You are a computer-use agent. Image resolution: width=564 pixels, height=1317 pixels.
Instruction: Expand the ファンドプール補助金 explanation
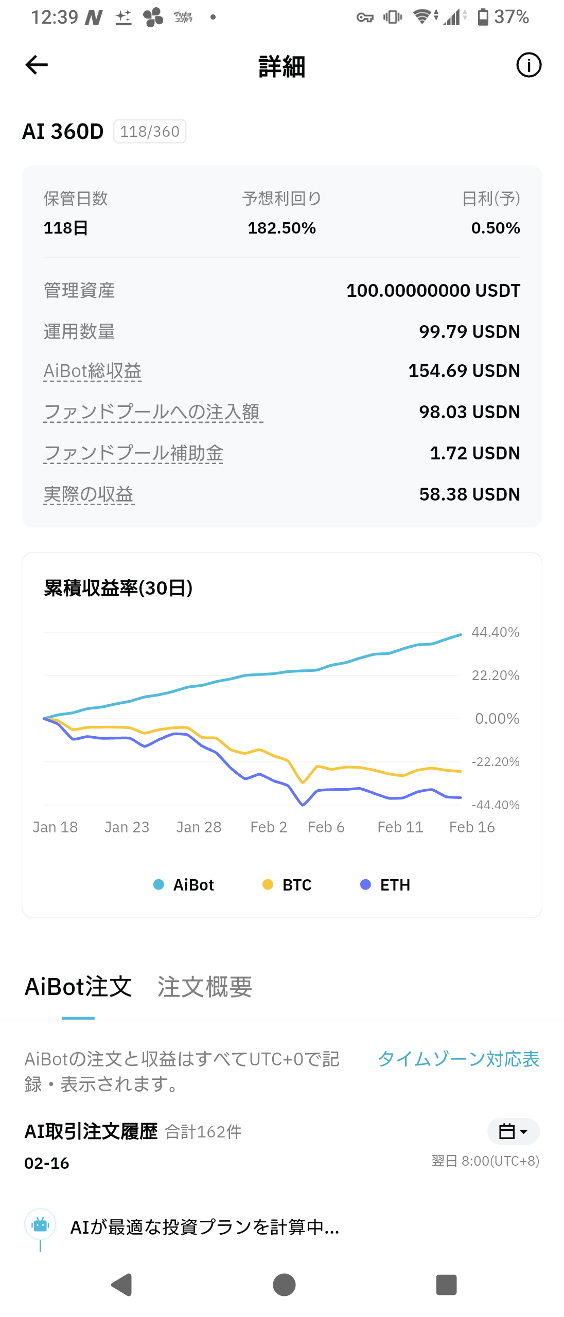point(134,453)
